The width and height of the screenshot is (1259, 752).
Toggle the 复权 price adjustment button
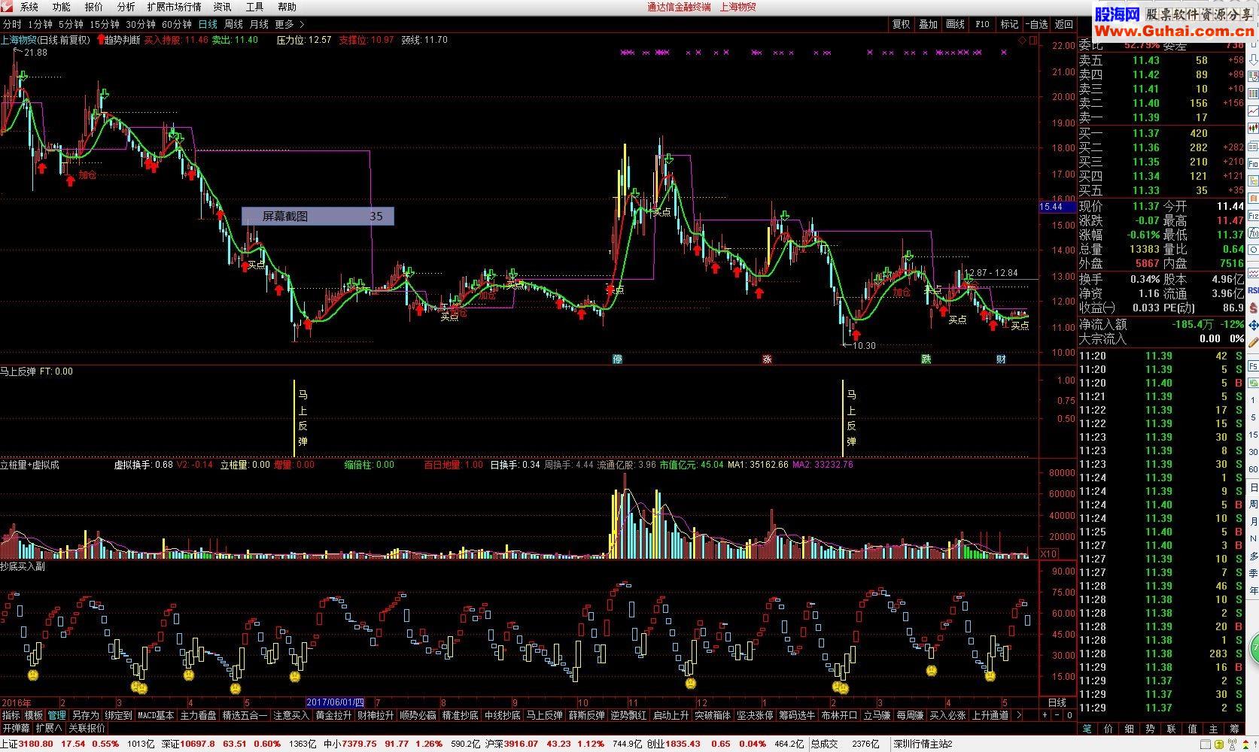pyautogui.click(x=901, y=24)
